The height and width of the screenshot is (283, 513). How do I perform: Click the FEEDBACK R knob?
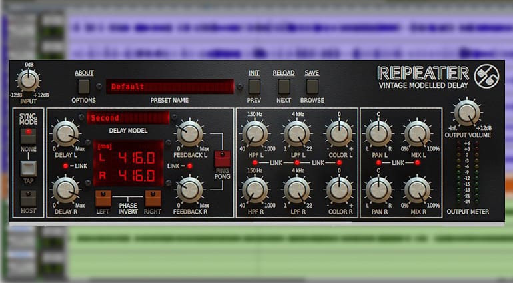tap(189, 190)
